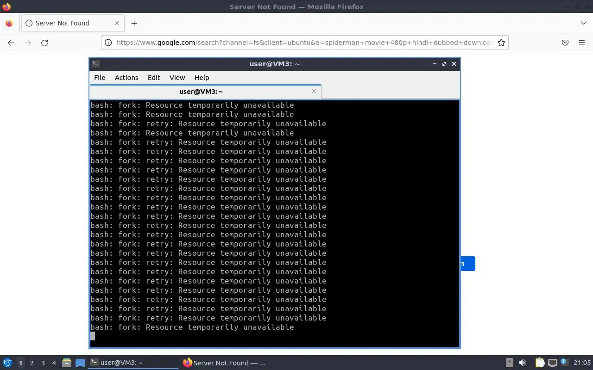Reload the Firefox page
593x370 pixels.
click(44, 43)
